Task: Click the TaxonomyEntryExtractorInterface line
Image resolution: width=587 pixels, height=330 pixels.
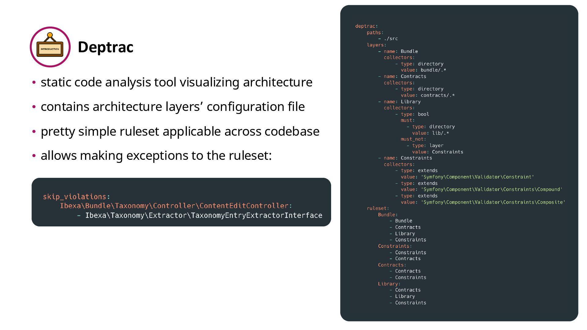Action: (x=203, y=215)
